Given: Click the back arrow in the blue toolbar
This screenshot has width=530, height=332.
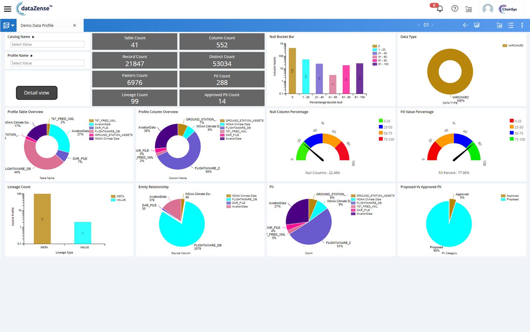Looking at the screenshot, I should click(x=465, y=25).
